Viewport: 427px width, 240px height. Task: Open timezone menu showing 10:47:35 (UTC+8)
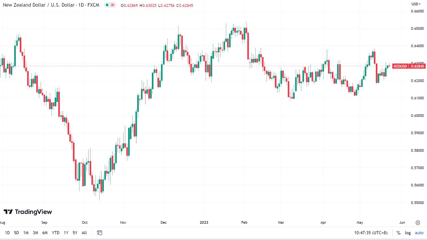(x=371, y=233)
